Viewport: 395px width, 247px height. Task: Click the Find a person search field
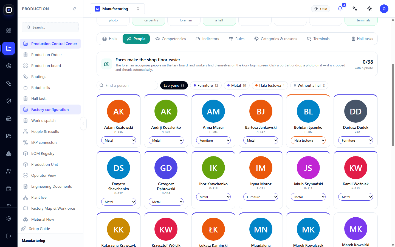(127, 85)
